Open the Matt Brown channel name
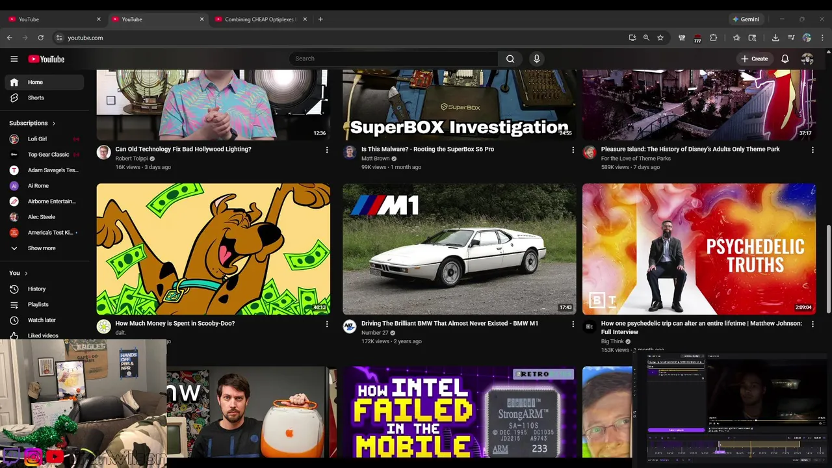The width and height of the screenshot is (832, 468). click(x=376, y=159)
